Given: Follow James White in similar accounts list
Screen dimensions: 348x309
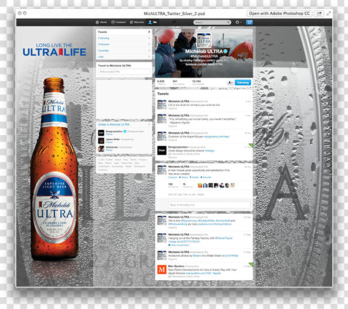Looking at the screenshot, I should tap(109, 142).
